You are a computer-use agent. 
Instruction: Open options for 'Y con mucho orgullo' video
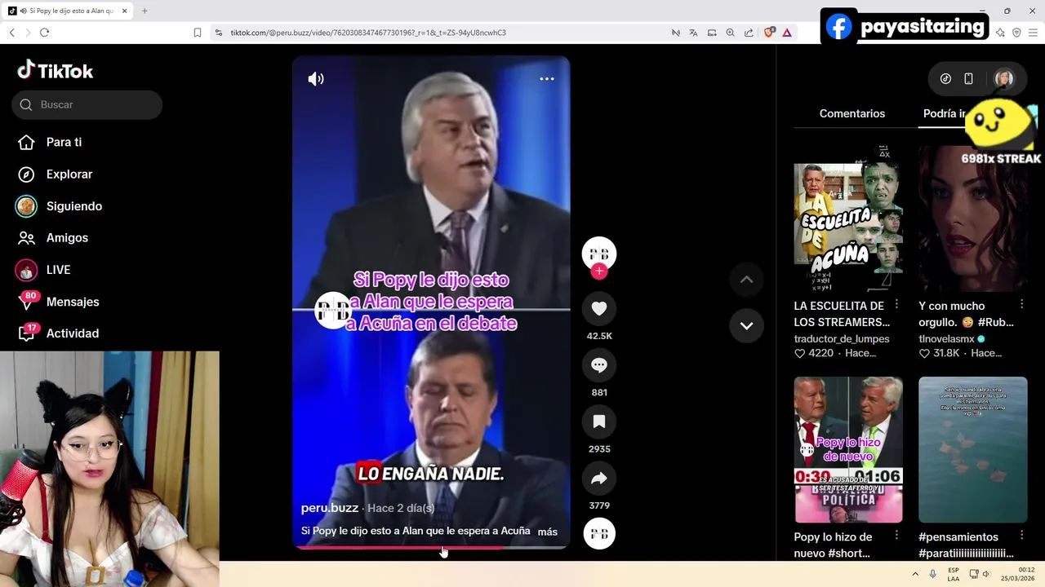click(x=1021, y=304)
